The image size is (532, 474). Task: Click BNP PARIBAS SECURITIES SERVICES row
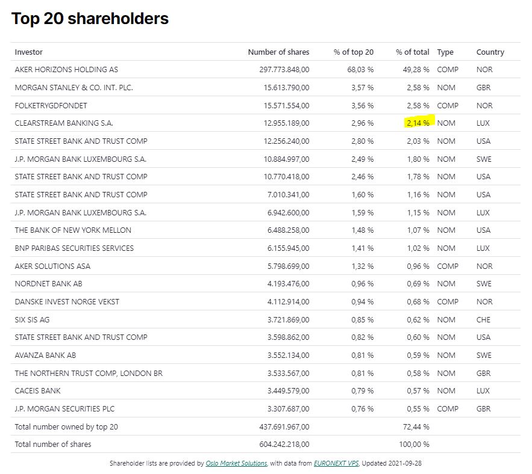tap(74, 248)
